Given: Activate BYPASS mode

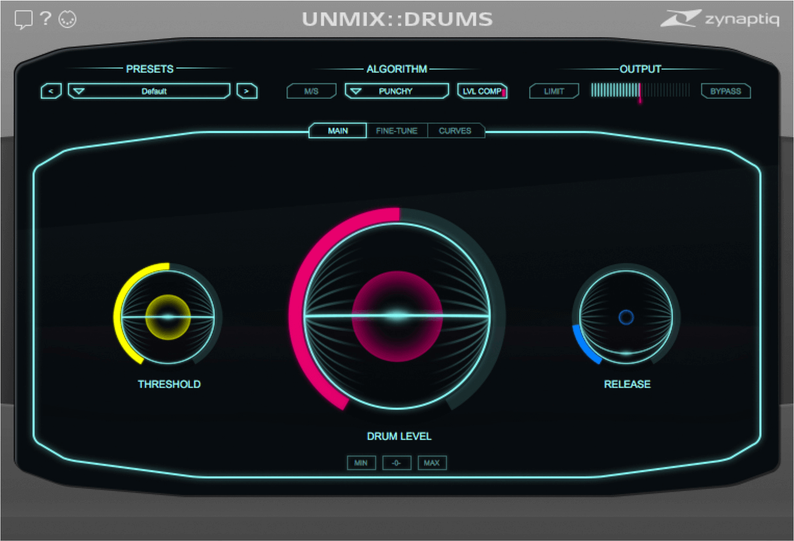Looking at the screenshot, I should point(725,90).
